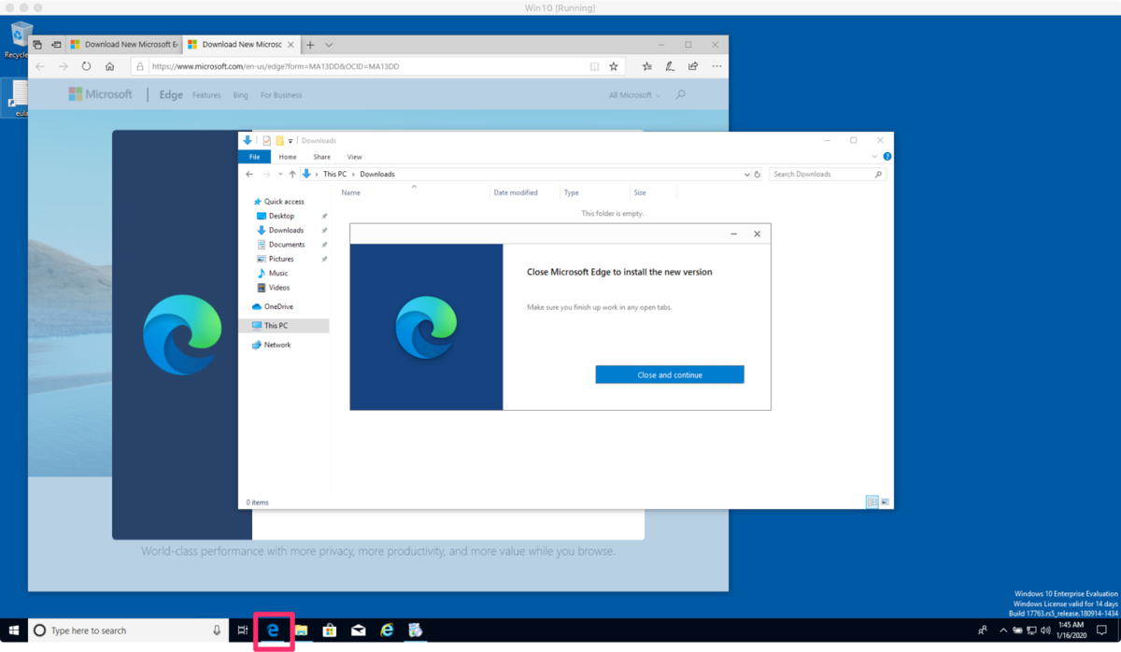Screen dimensions: 1121x652
Task: Expand the address bar history dropdown
Action: 746,175
